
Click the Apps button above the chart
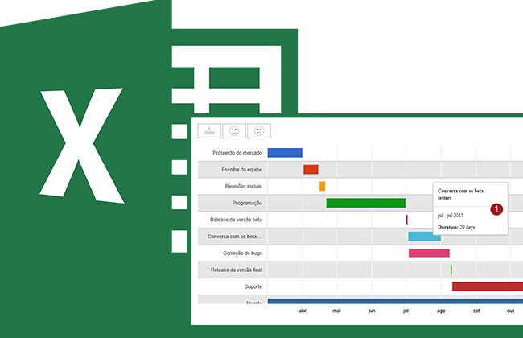click(209, 131)
